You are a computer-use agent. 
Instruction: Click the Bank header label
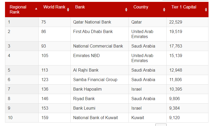coord(80,7)
